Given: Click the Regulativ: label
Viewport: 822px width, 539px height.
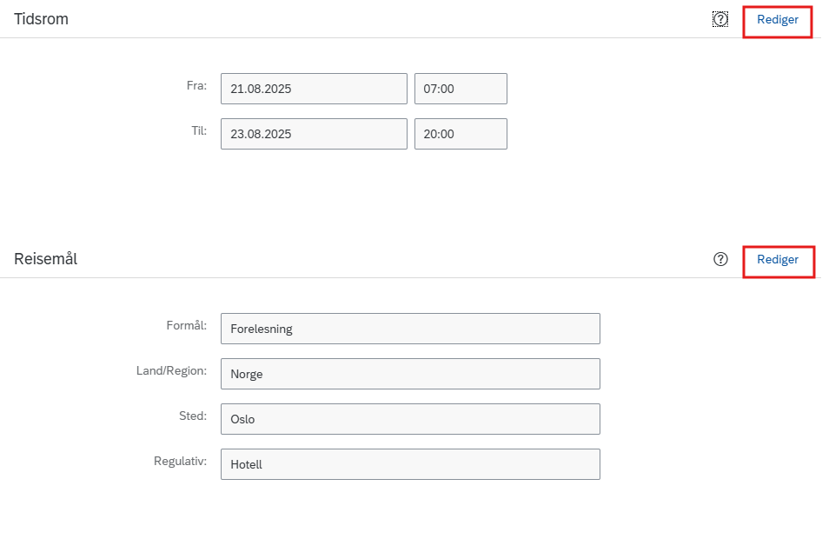Looking at the screenshot, I should pos(181,462).
